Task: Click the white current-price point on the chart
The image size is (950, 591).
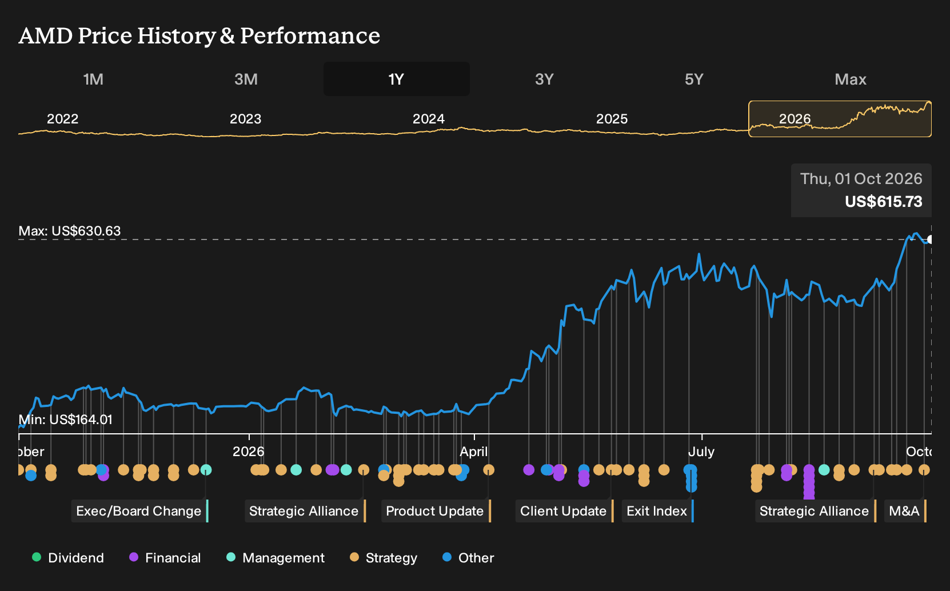Action: click(930, 239)
